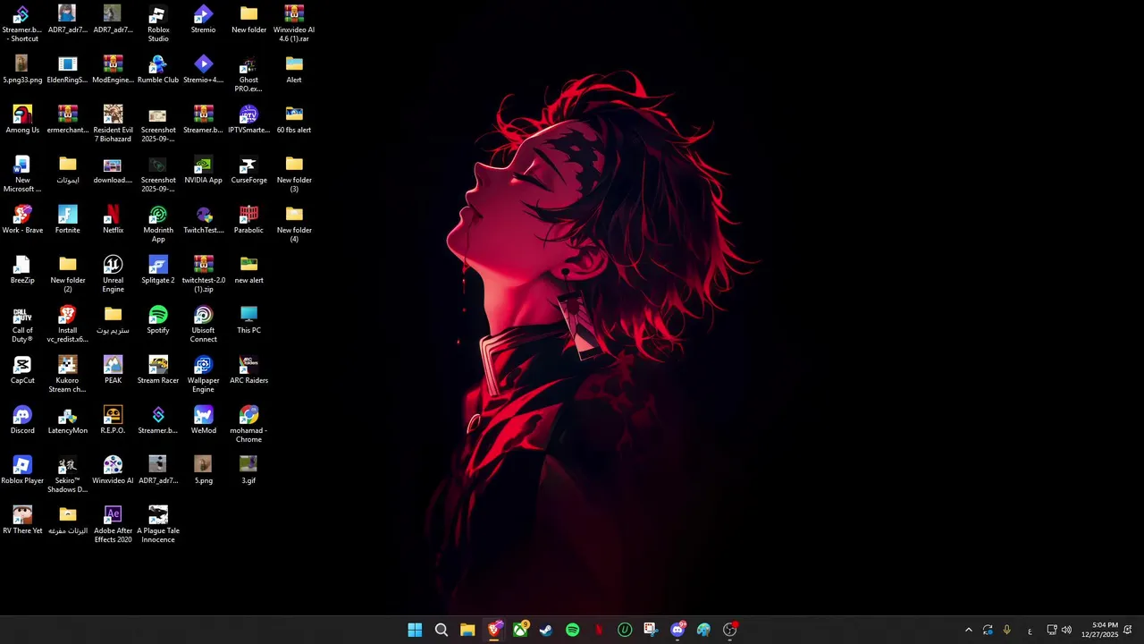Select the Call of Duty icon

22,324
